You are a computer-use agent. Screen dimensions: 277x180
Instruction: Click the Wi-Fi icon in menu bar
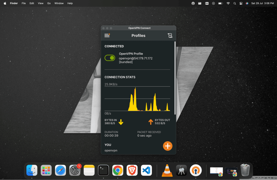tap(228, 3)
